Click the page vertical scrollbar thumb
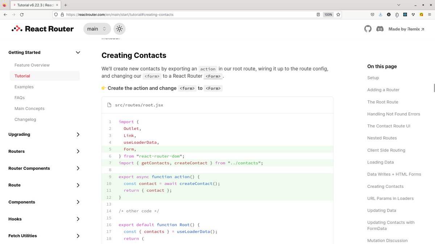435x244 pixels. click(x=434, y=88)
